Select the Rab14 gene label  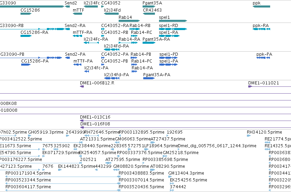click(125, 17)
